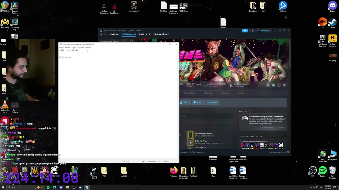Image resolution: width=339 pixels, height=190 pixels.
Task: Open Rockstar Games desktop shortcut
Action: point(332,41)
